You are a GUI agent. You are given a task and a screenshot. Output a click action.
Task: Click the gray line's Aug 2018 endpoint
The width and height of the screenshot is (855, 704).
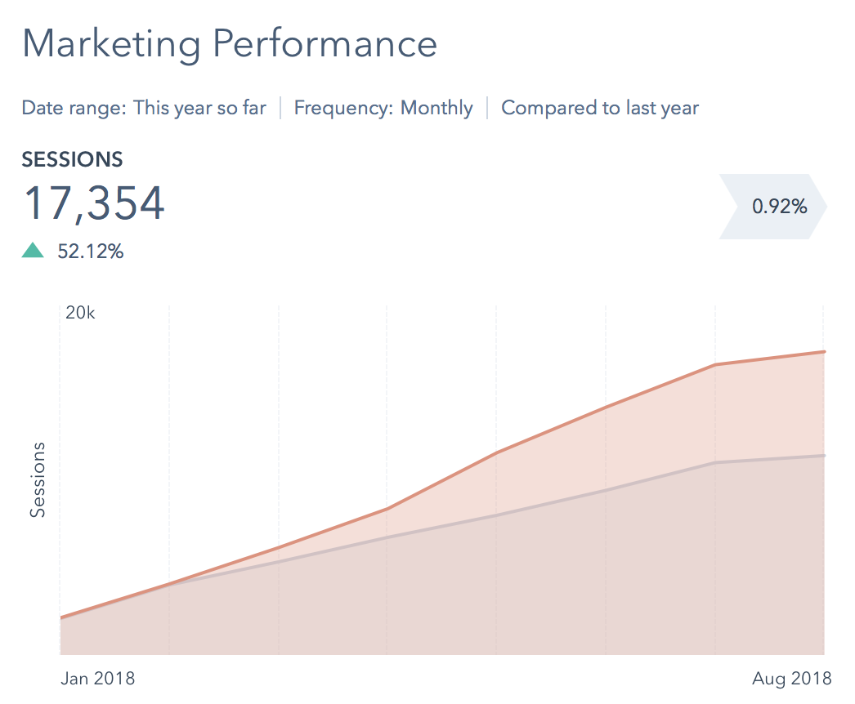pyautogui.click(x=824, y=455)
